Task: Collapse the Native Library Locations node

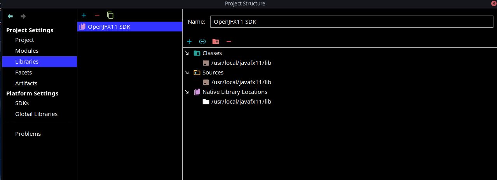Action: click(x=187, y=92)
